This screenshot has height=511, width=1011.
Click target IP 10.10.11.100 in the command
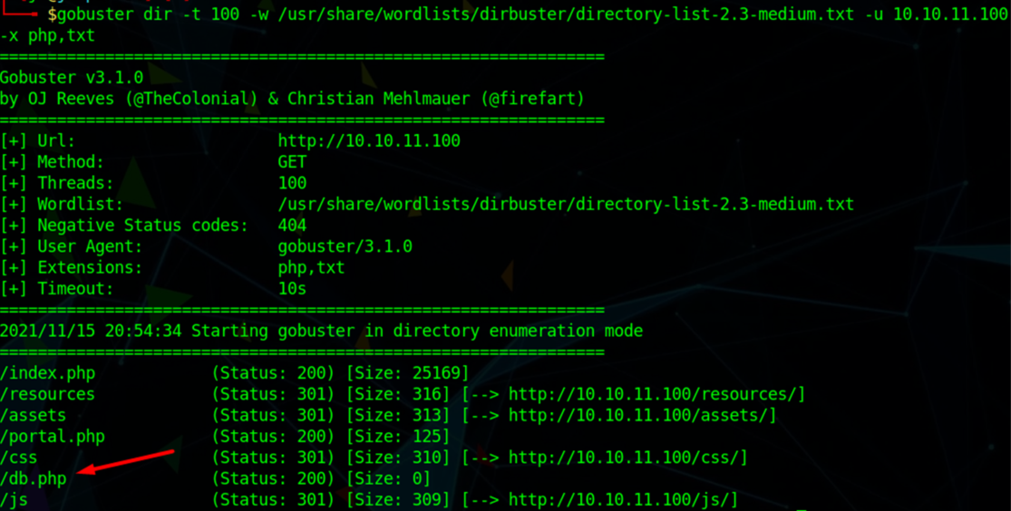point(951,14)
